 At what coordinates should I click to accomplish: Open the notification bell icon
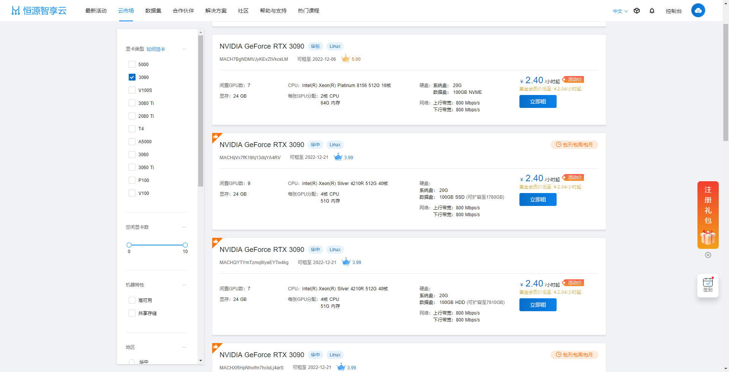coord(652,11)
